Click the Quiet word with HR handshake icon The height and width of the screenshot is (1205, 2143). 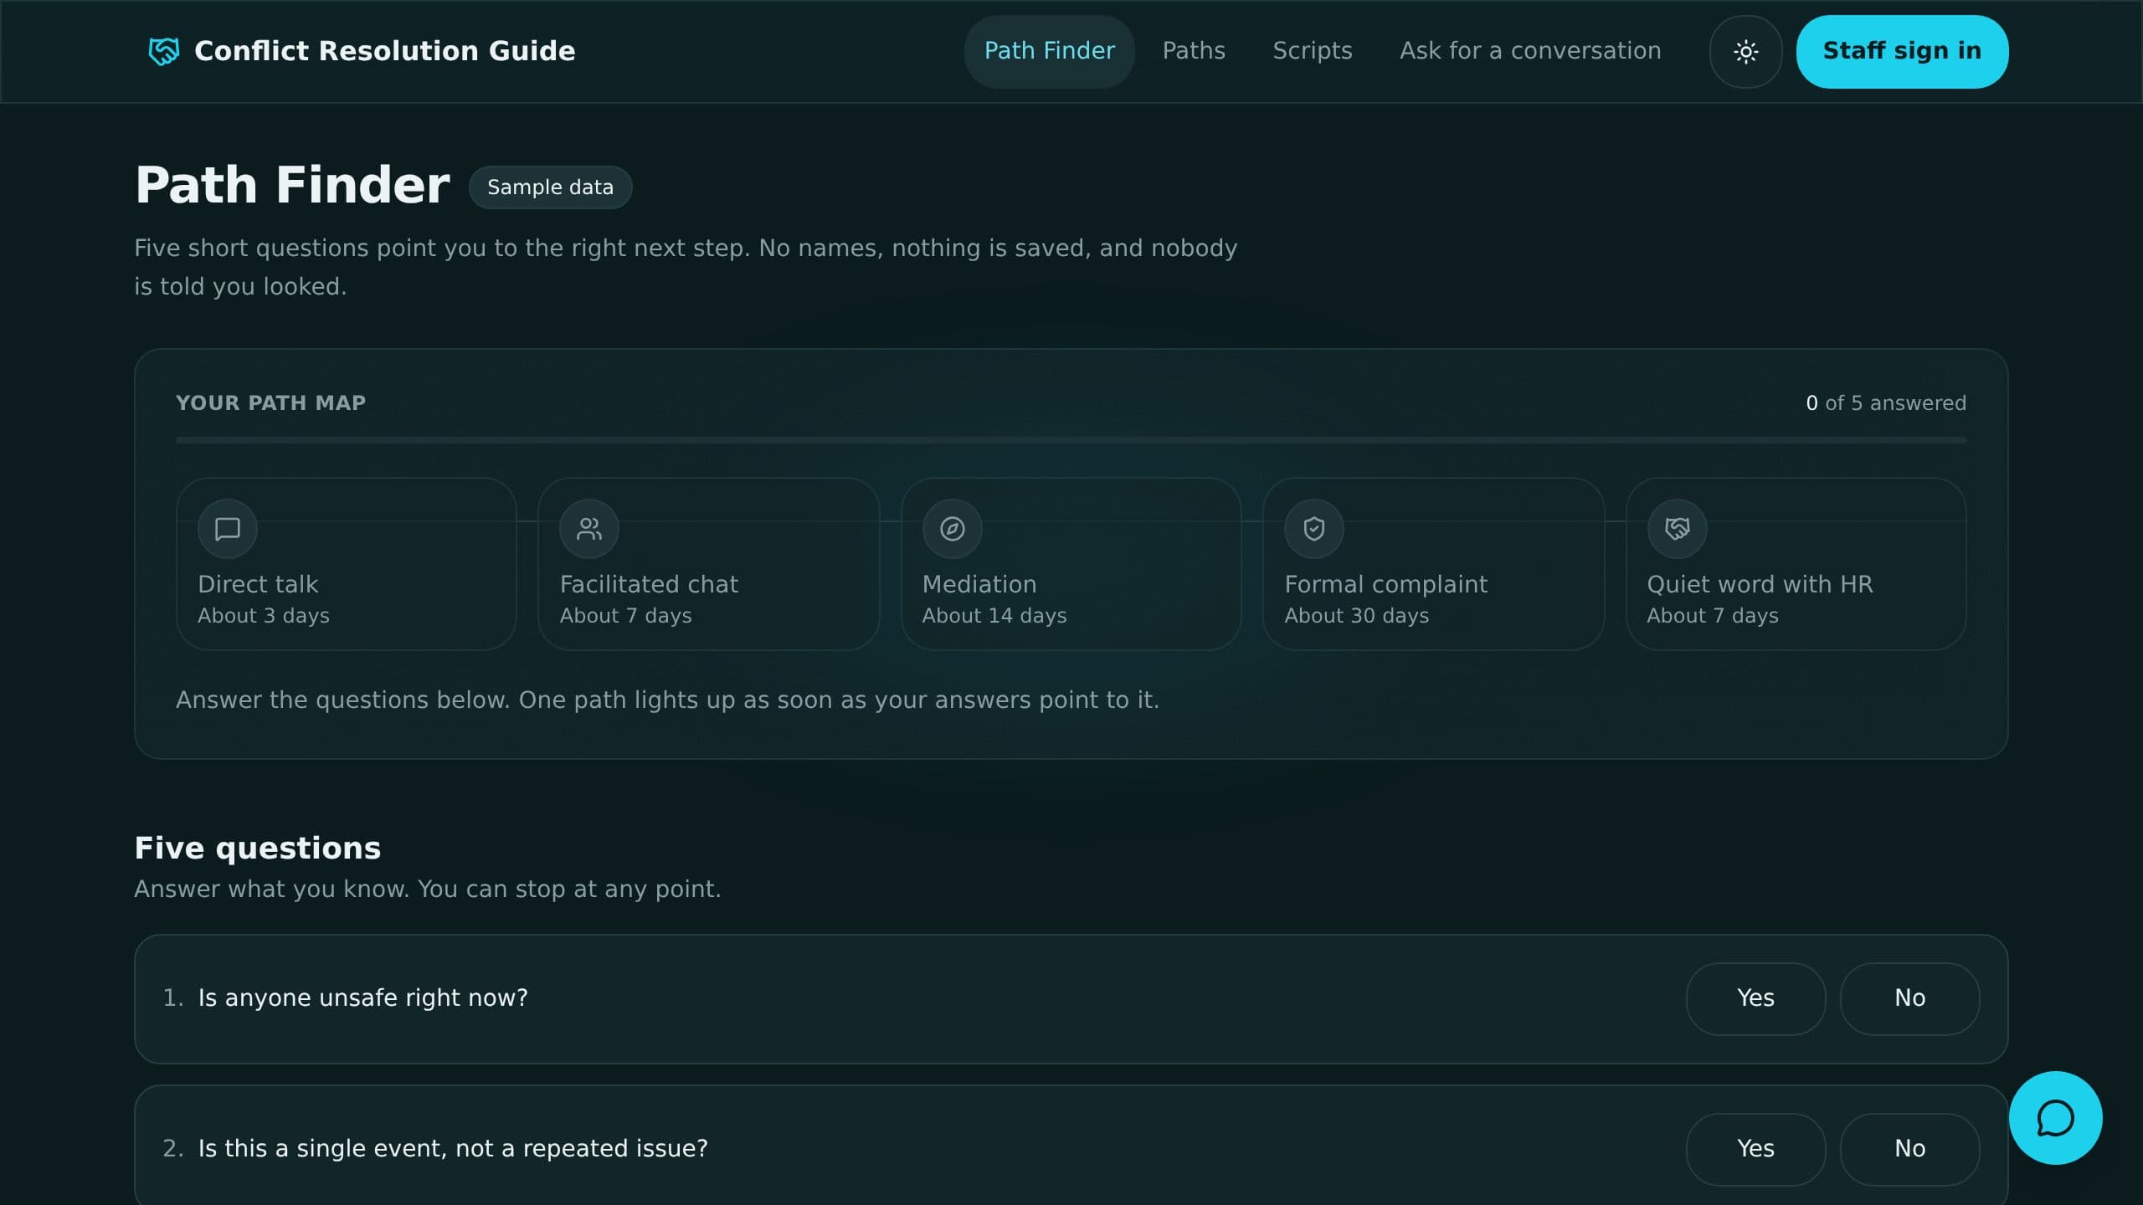click(x=1677, y=529)
